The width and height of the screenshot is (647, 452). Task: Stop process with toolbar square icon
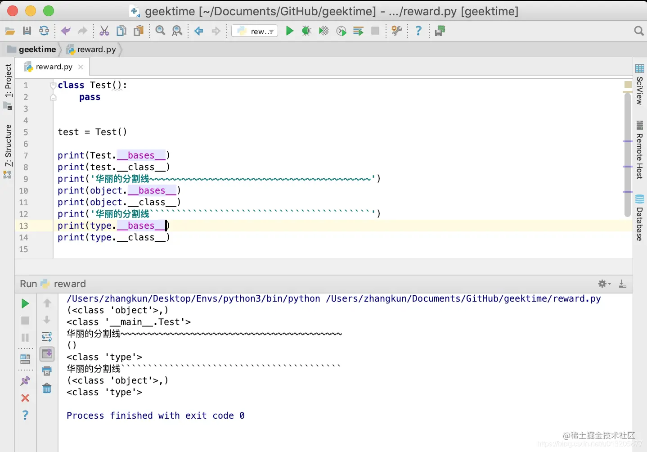pos(375,31)
